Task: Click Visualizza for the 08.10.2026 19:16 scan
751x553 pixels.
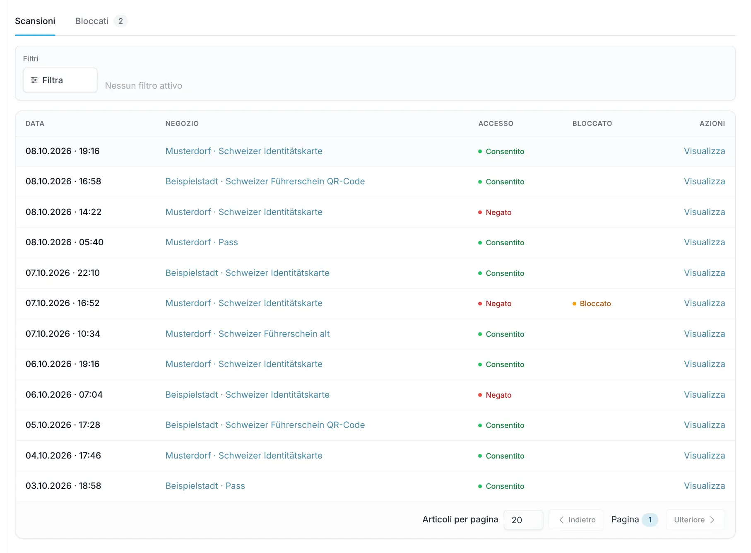Action: [x=704, y=151]
